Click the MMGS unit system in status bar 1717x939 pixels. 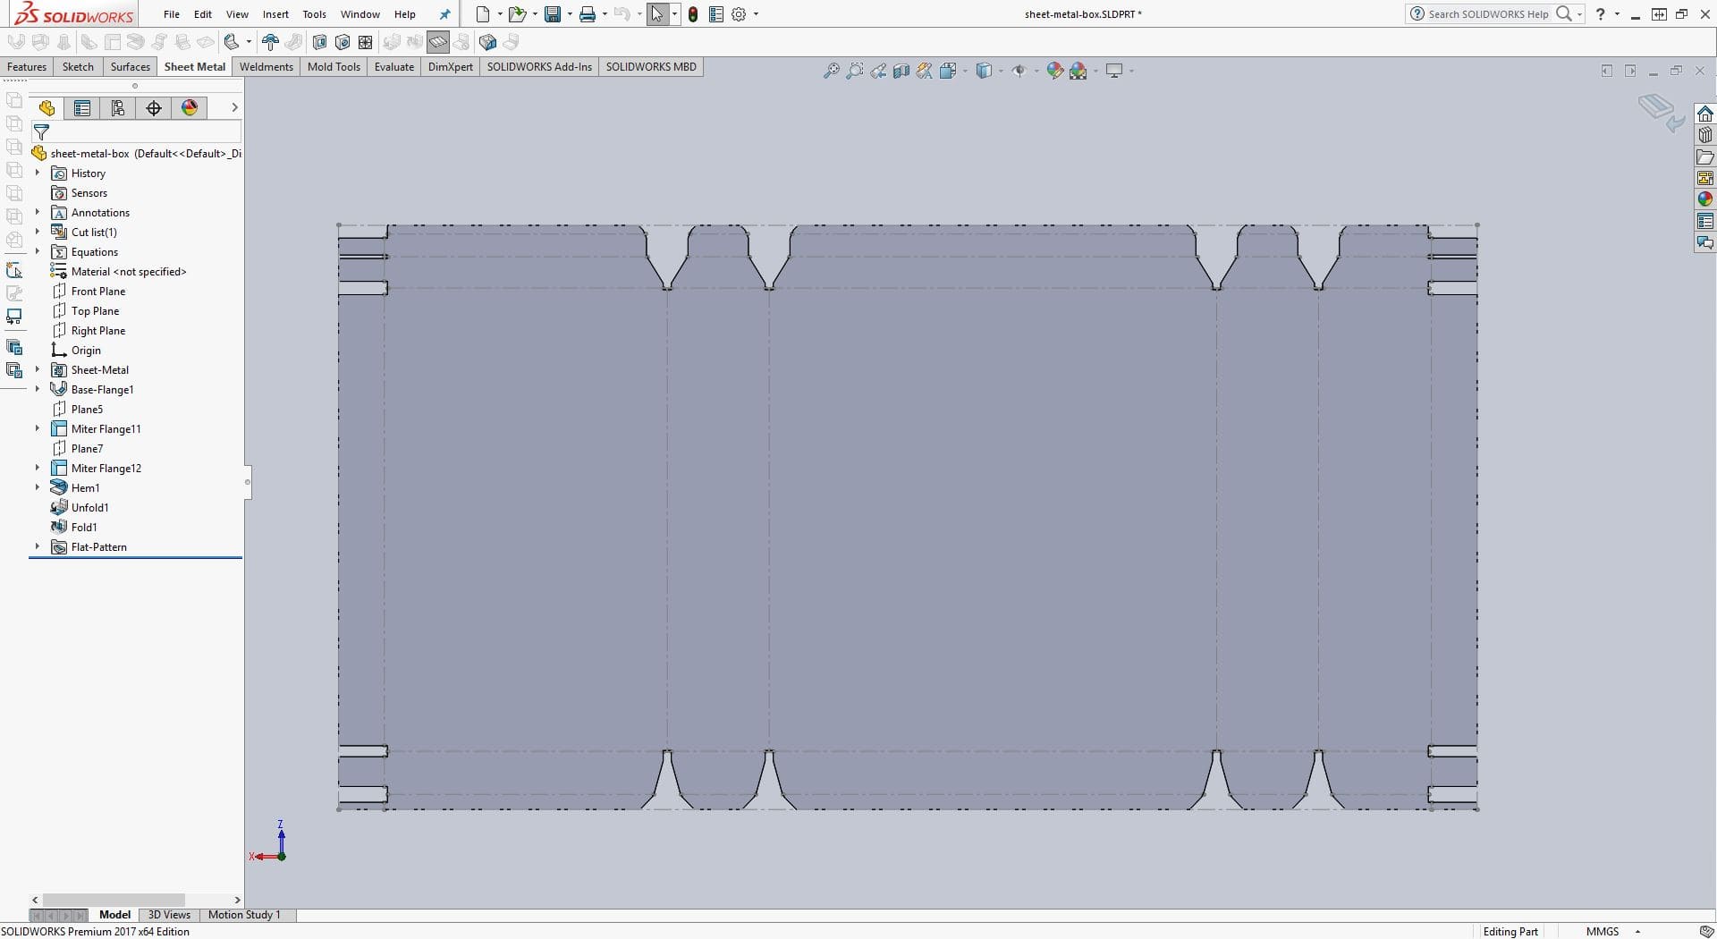point(1602,931)
